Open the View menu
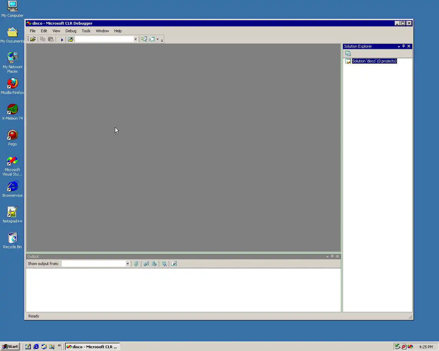The height and width of the screenshot is (351, 439). click(56, 31)
